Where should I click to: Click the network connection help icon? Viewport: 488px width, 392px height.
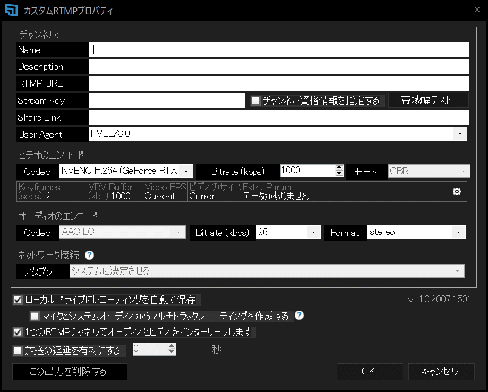[89, 255]
